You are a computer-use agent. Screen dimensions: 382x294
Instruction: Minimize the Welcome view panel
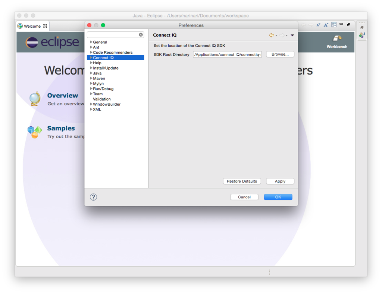(x=341, y=24)
